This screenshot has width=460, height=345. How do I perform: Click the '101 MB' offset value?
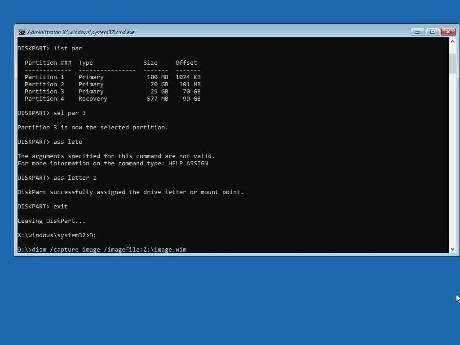[190, 84]
